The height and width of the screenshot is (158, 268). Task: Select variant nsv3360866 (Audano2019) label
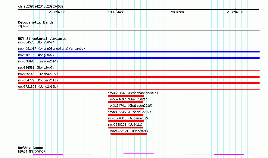pyautogui.click(x=129, y=118)
